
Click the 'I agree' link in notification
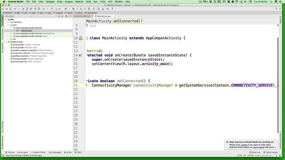coord(244,145)
